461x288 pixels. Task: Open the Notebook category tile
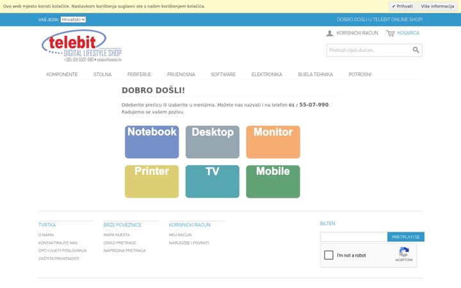(152, 142)
